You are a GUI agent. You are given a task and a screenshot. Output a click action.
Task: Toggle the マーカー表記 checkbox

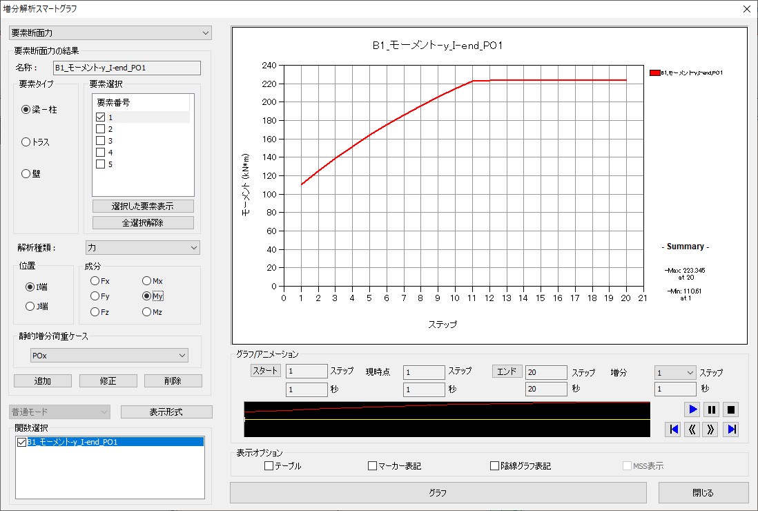373,466
